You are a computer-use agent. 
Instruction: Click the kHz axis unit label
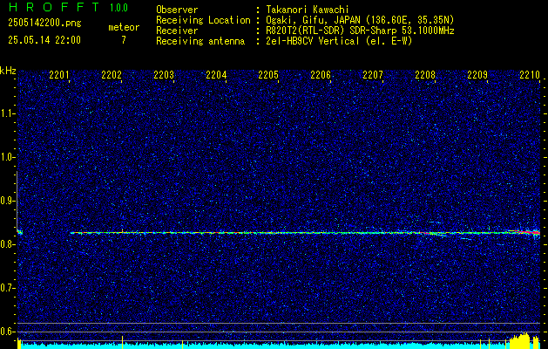click(x=8, y=71)
